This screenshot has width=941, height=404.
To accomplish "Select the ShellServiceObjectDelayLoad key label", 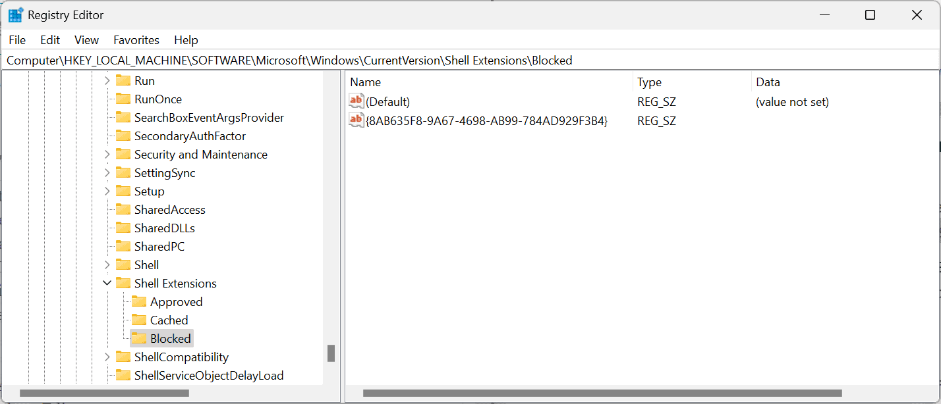I will (x=209, y=376).
